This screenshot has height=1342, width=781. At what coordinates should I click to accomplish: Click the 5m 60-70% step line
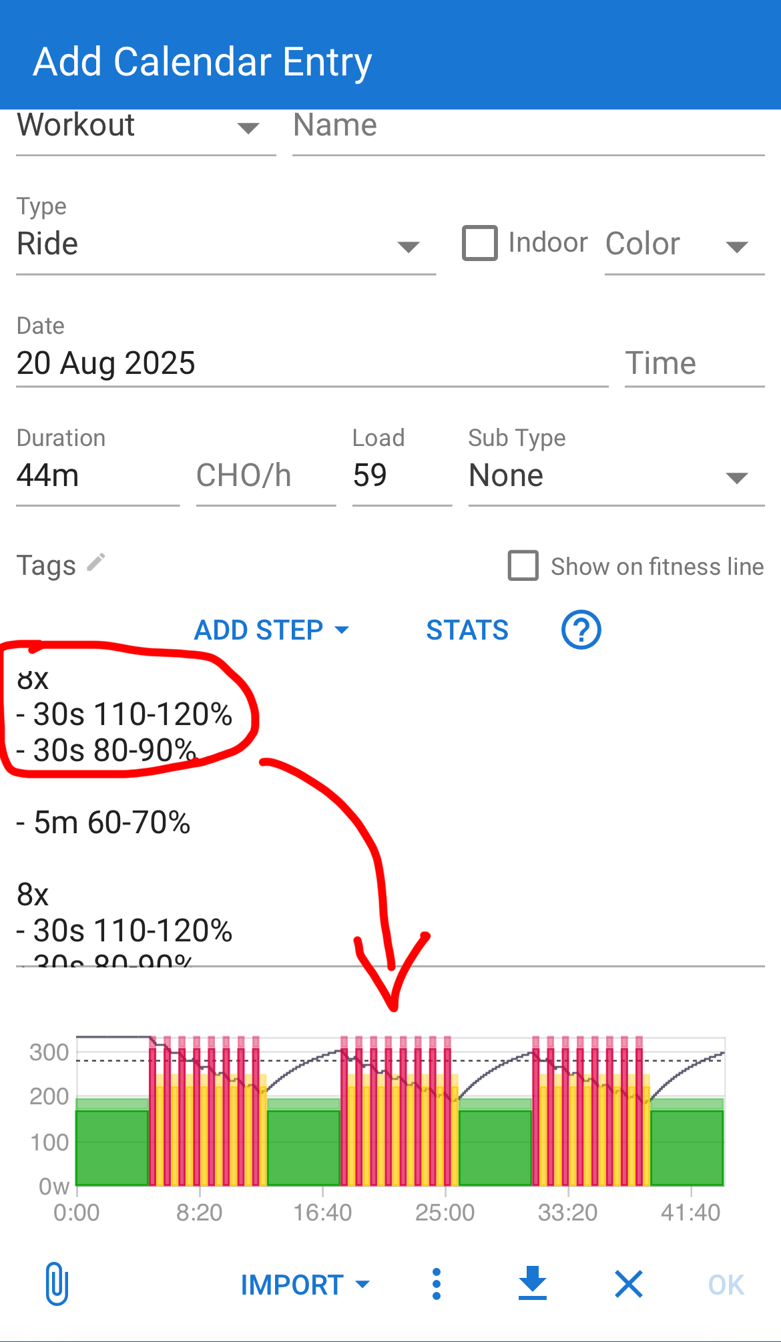(104, 823)
